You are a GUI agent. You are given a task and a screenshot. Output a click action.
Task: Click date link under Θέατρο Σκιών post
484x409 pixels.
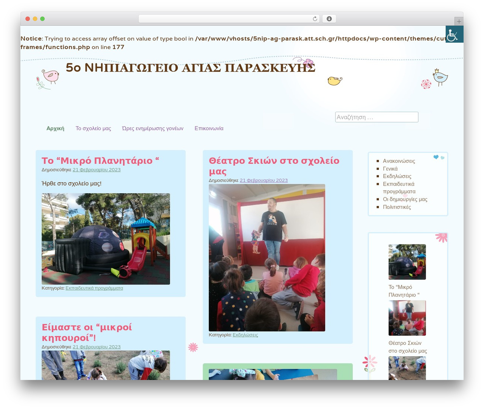tap(264, 180)
